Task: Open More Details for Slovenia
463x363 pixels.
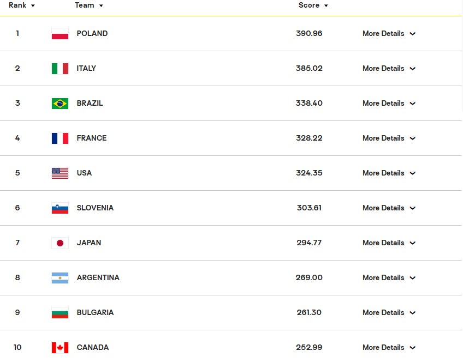Action: 389,208
